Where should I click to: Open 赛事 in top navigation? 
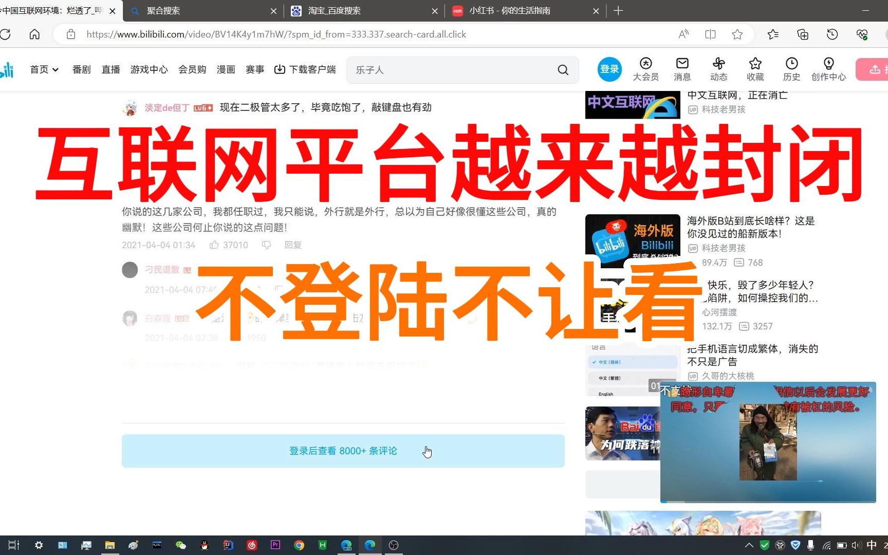(255, 69)
